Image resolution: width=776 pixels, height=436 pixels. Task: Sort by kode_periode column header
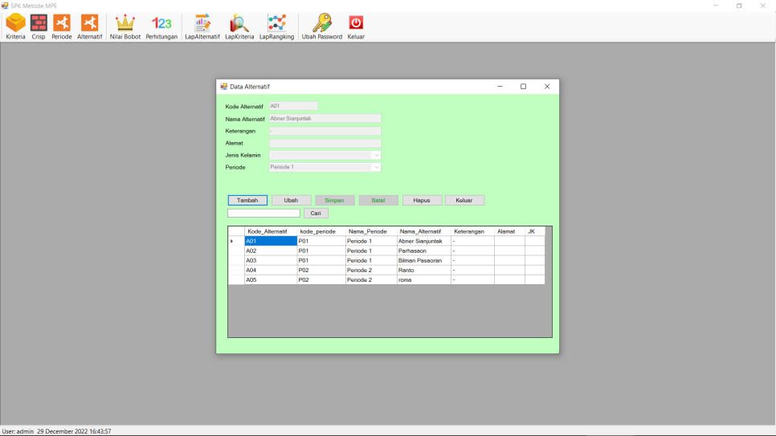coord(321,231)
